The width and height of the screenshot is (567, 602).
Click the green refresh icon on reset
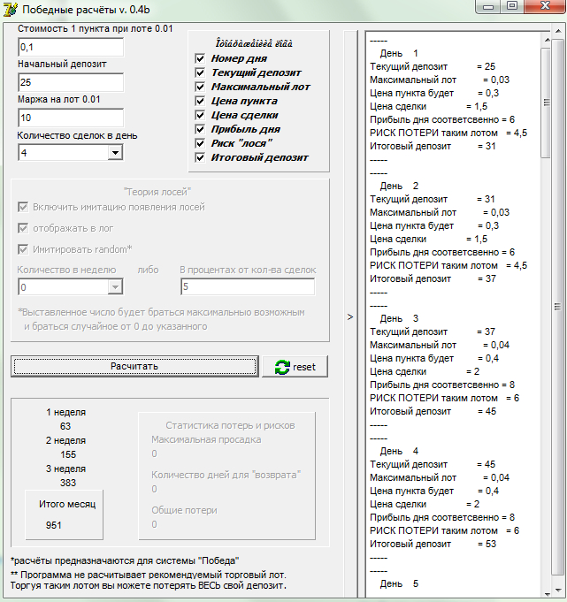[x=282, y=367]
